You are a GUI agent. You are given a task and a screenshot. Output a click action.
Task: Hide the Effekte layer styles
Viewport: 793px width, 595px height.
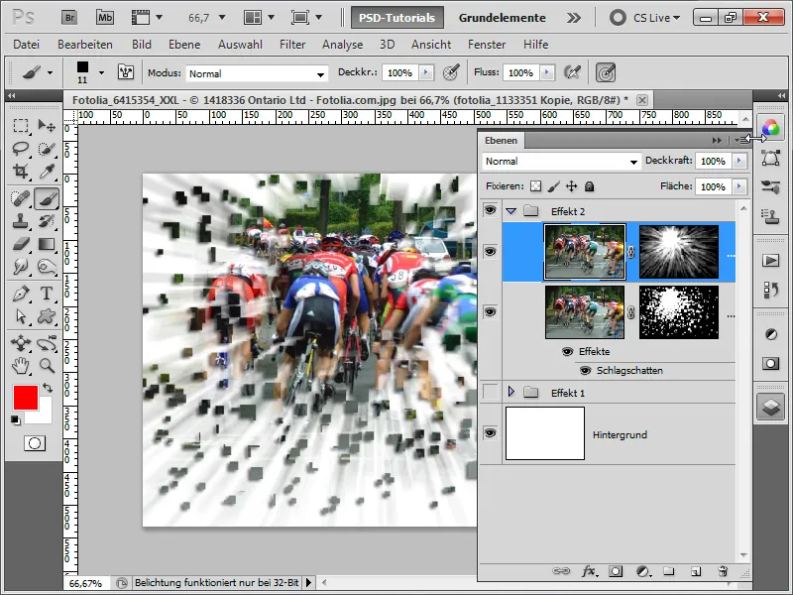[567, 351]
